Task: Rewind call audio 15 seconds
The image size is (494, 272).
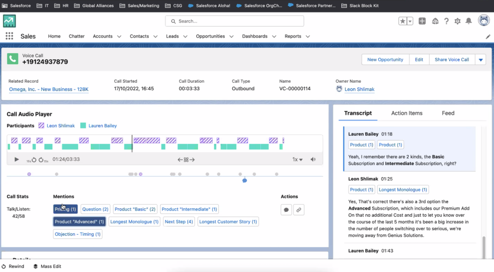Action: tap(33, 160)
